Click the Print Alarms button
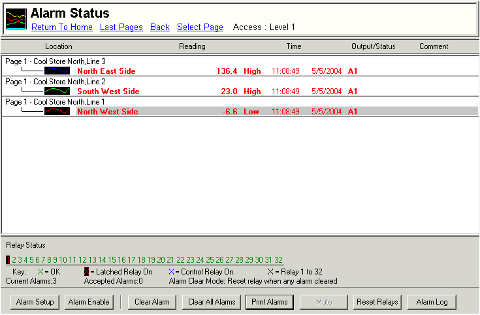 pos(270,302)
